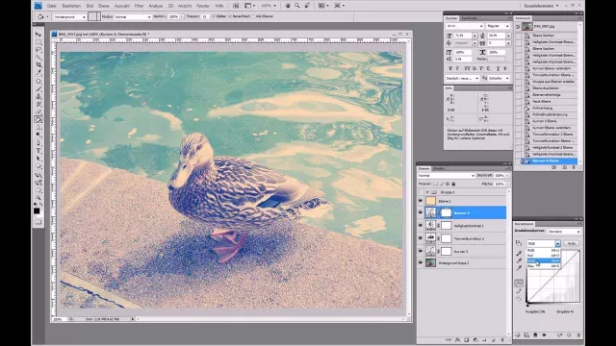This screenshot has height=346, width=616.
Task: Click the Toleranz input field
Action: [x=205, y=16]
